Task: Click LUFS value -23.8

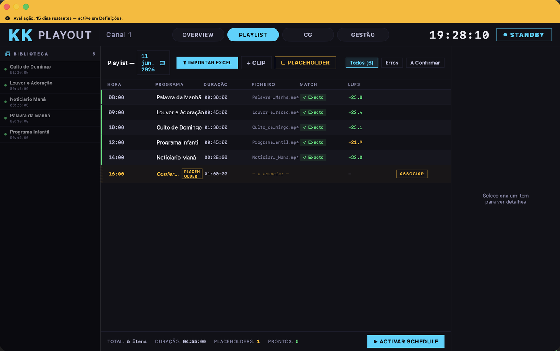Action: coord(355,97)
